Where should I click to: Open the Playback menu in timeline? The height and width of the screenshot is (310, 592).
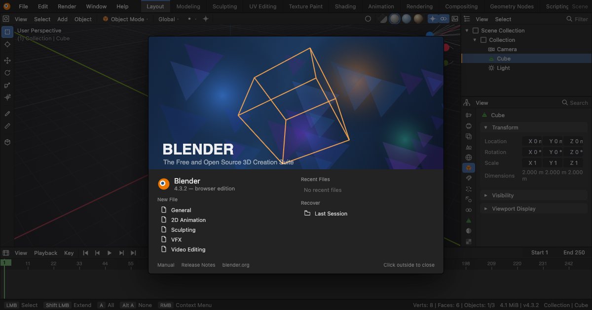click(x=46, y=253)
